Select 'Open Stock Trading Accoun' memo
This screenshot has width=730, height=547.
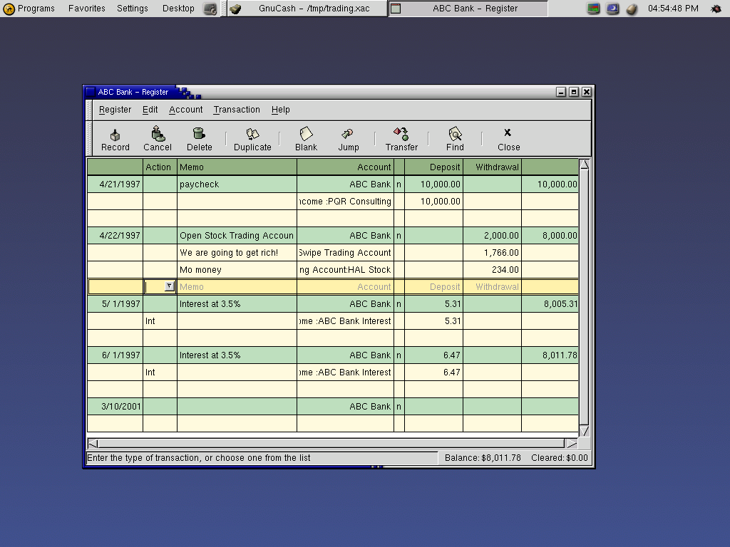point(237,235)
